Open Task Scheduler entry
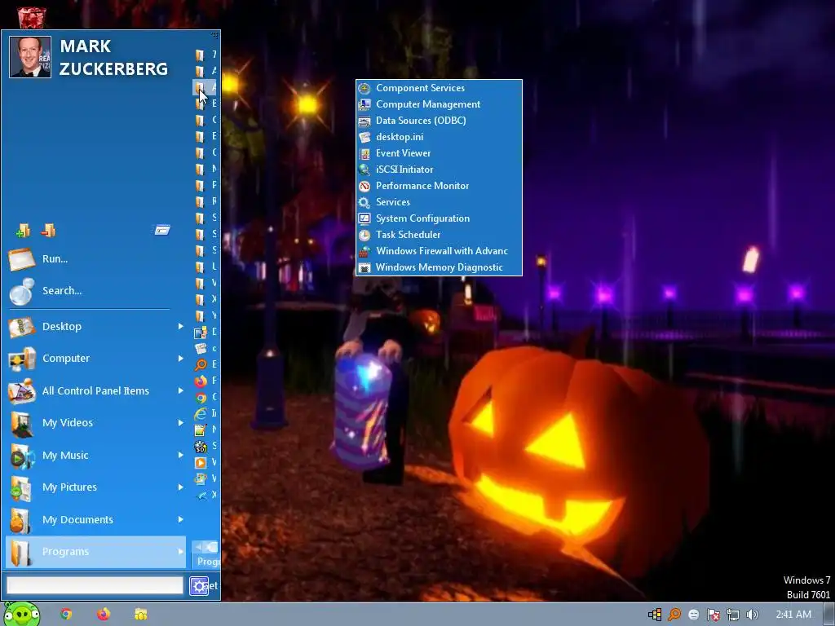 point(439,235)
